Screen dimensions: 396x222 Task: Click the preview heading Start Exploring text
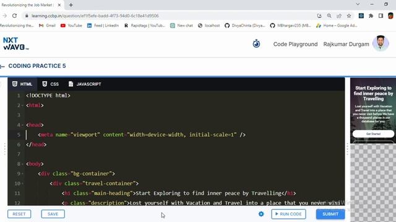click(373, 93)
